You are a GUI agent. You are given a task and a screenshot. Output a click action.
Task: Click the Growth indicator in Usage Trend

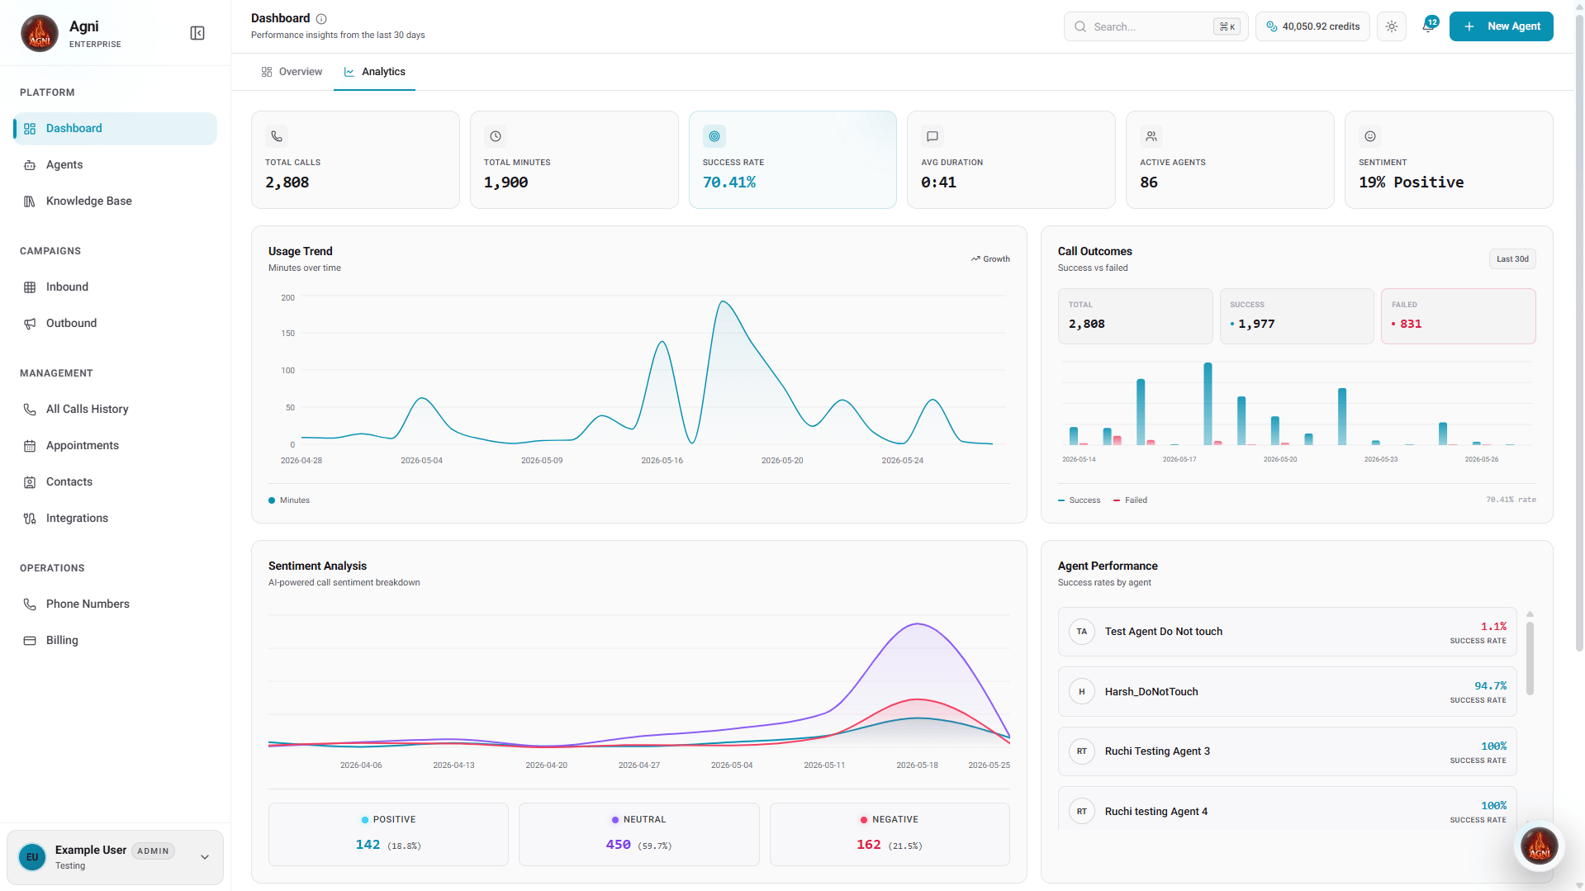(x=990, y=259)
